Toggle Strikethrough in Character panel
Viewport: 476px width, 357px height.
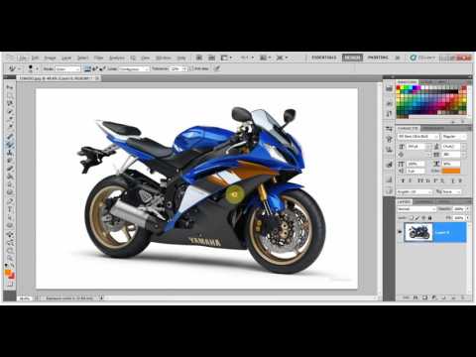coord(461,180)
